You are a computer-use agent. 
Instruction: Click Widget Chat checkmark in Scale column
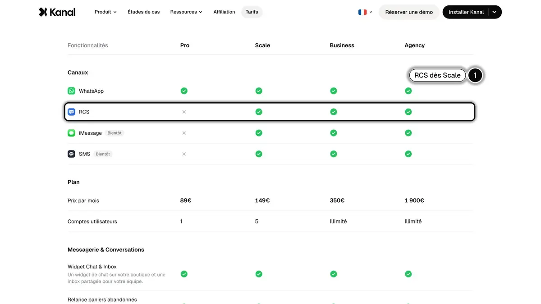(x=259, y=274)
